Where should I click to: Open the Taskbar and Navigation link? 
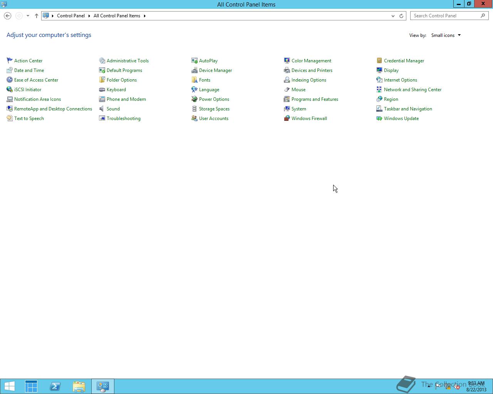[408, 109]
